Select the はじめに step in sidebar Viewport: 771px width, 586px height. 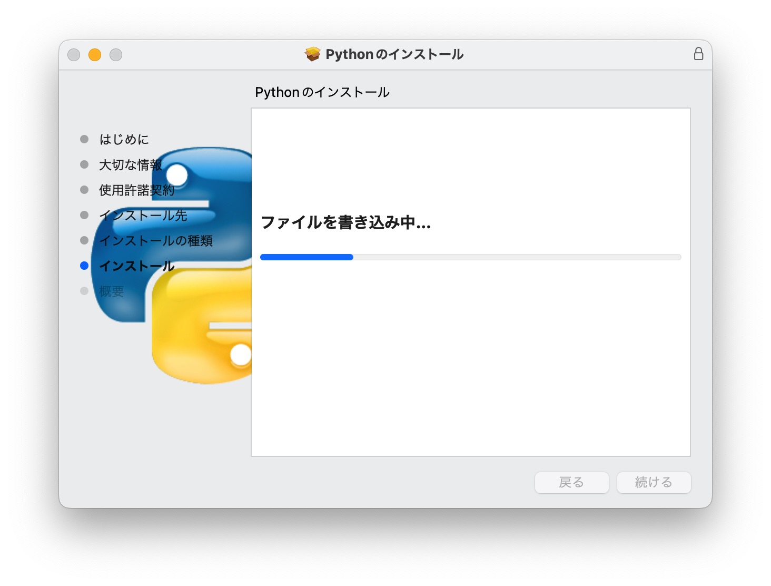(x=124, y=140)
